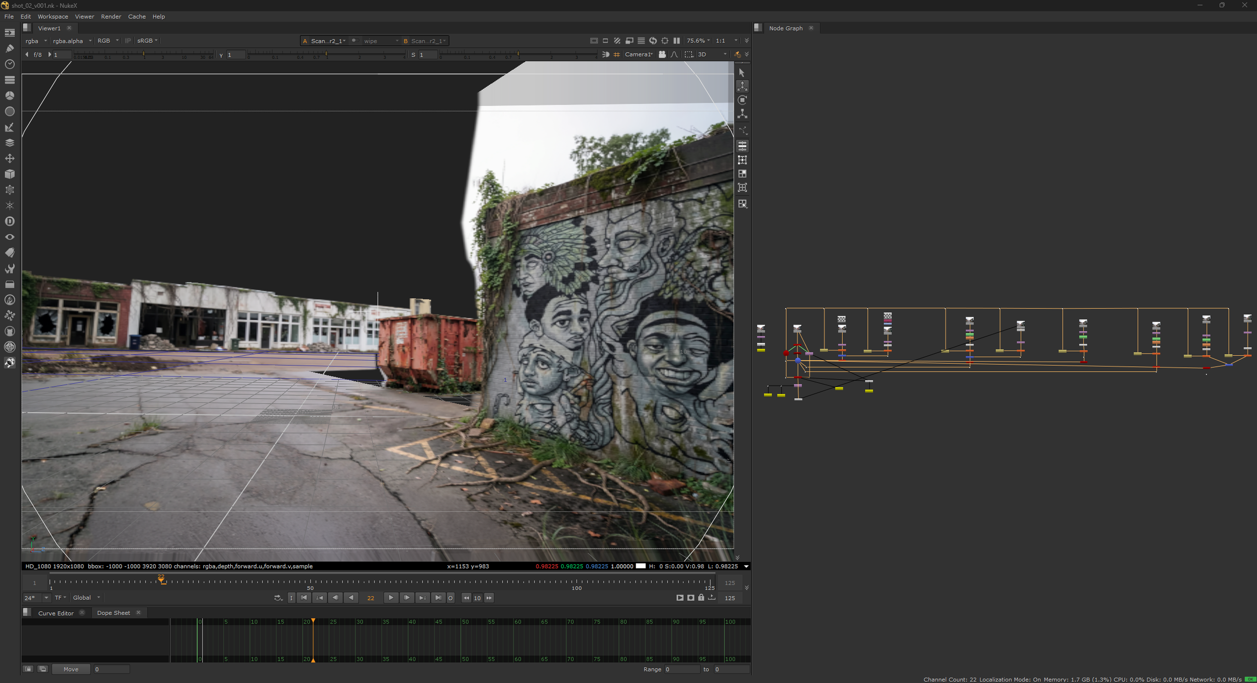Open the ToolSets menu (wrench icon)

[x=10, y=268]
